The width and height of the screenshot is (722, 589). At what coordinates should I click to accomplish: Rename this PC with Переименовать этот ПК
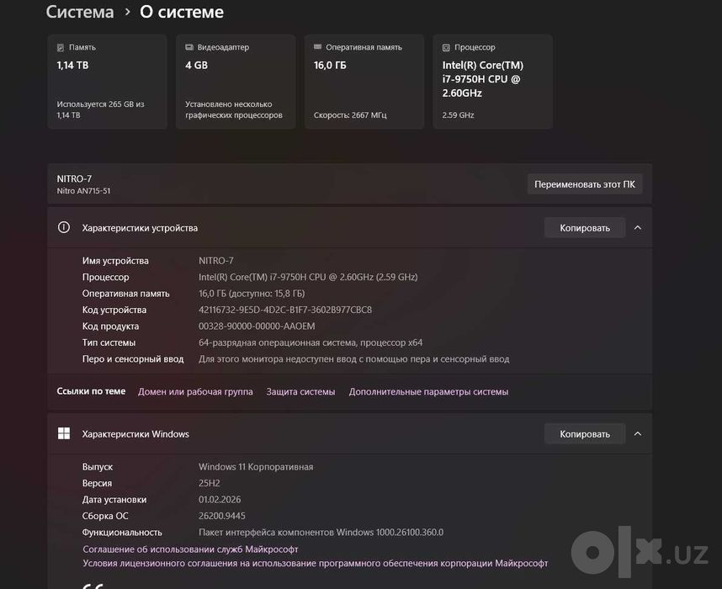click(585, 184)
